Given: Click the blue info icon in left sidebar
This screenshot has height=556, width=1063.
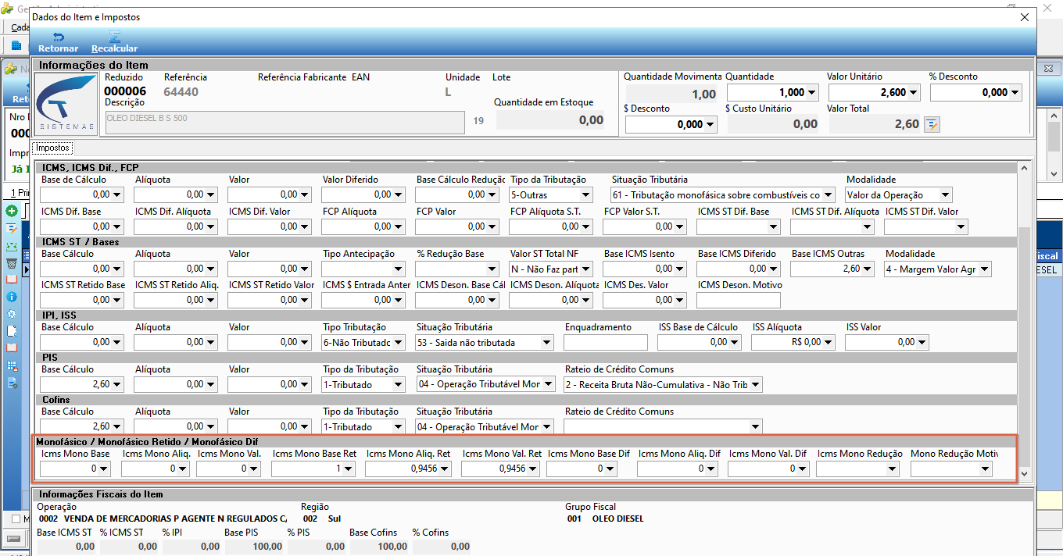Looking at the screenshot, I should pyautogui.click(x=12, y=297).
